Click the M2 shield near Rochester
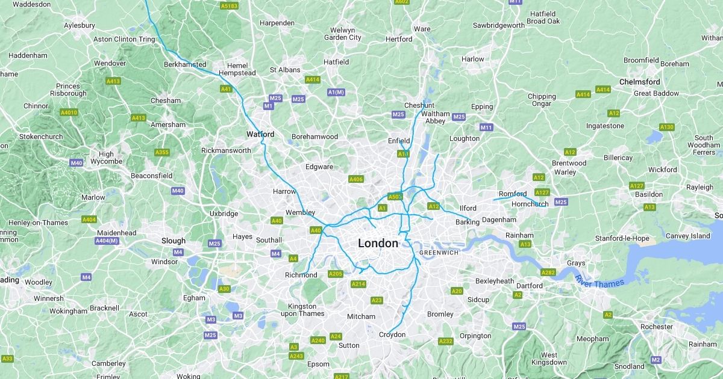Screen dimensions: 723x379 (656, 360)
